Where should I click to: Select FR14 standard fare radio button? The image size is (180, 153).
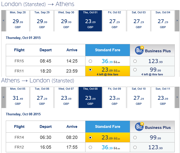pyautogui.click(x=90, y=138)
